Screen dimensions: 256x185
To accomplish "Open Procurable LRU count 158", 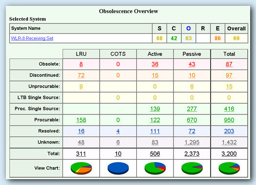I will click(81, 120).
